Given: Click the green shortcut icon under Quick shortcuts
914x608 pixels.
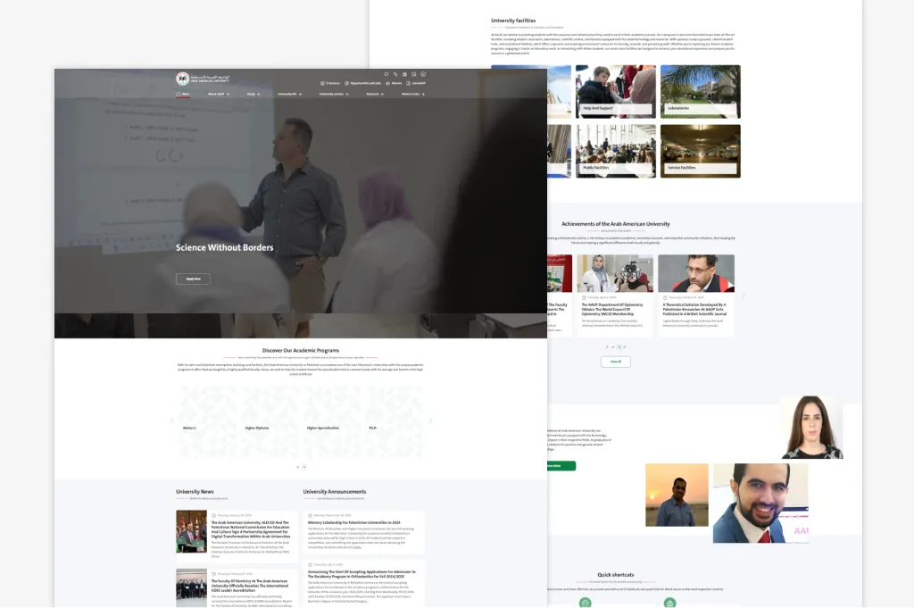Looking at the screenshot, I should (585, 603).
